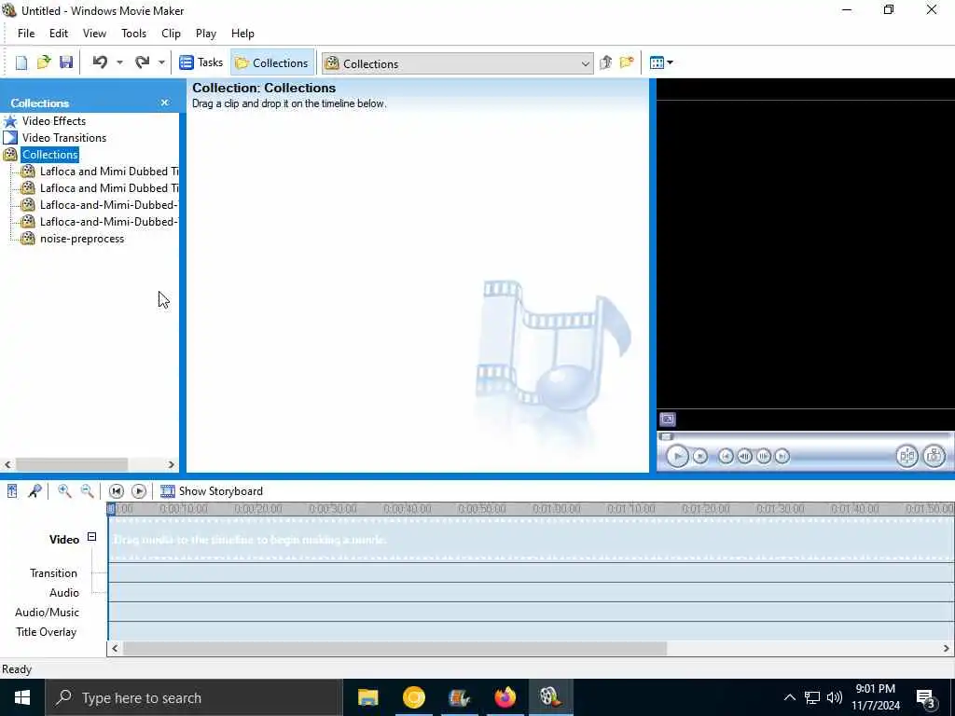955x716 pixels.
Task: Redo the last undone action
Action: click(x=143, y=62)
